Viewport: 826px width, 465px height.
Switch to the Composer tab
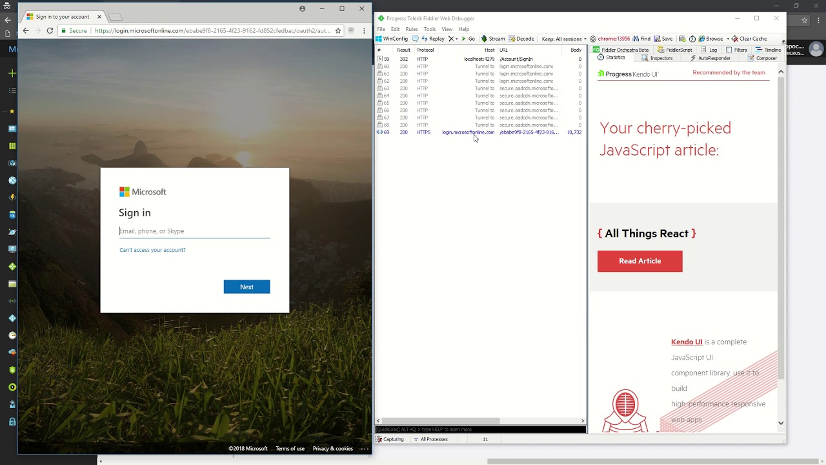(762, 58)
